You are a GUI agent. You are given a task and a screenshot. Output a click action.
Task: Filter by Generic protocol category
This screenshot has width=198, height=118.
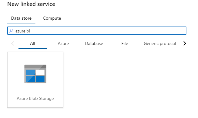[160, 43]
